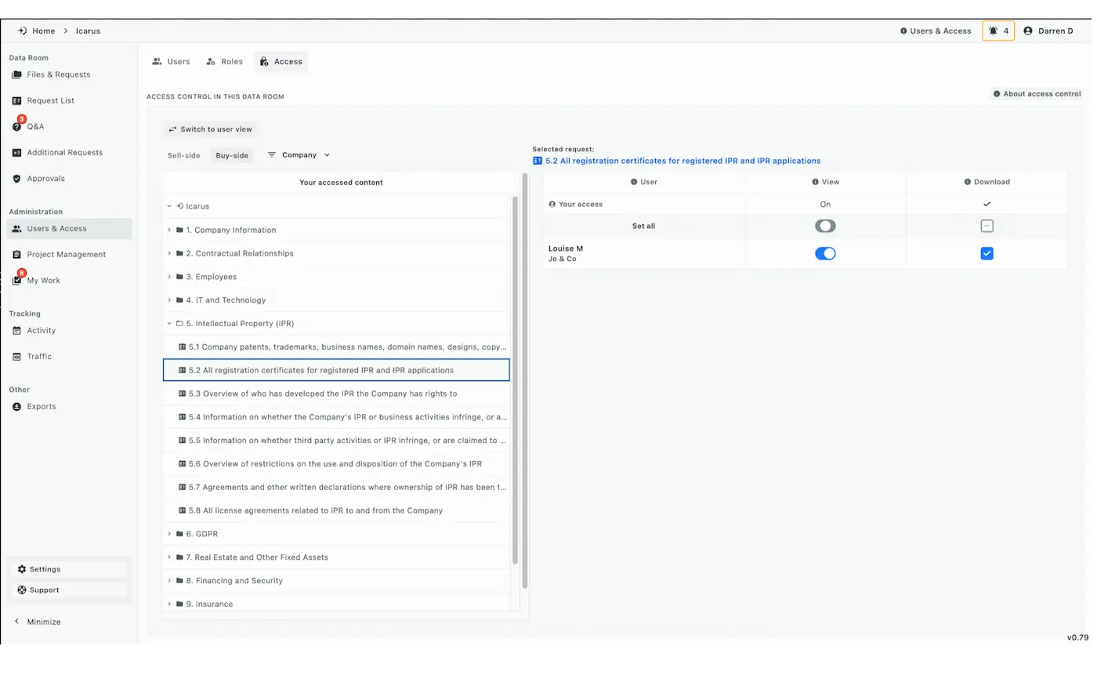
Task: Click info icon next to Download column
Action: click(x=968, y=182)
